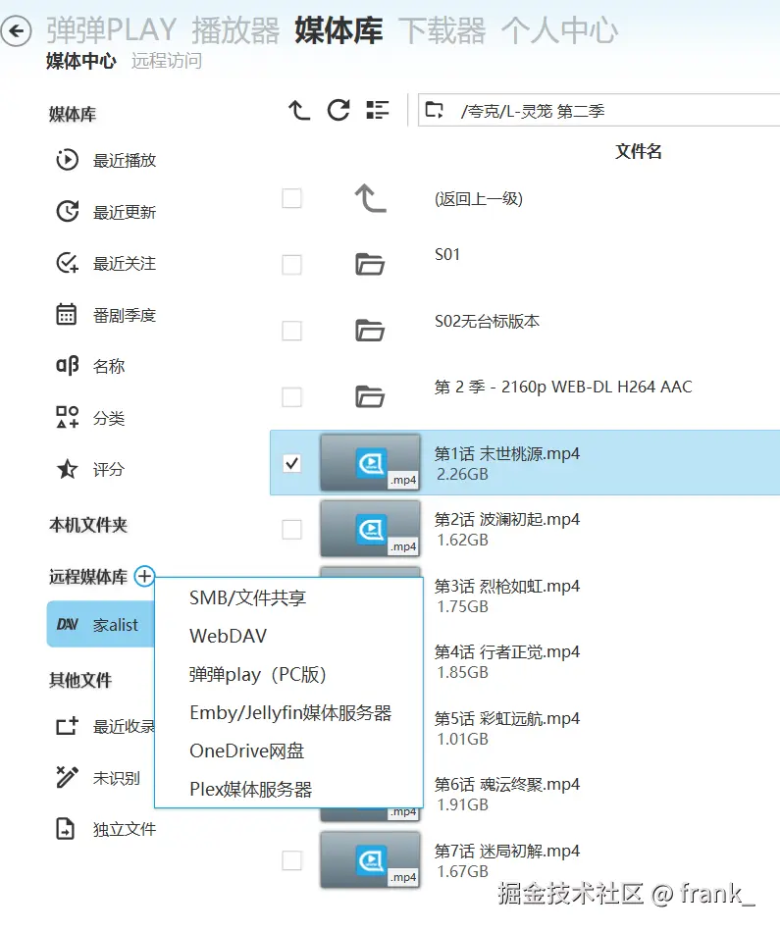Choose WebDAV from popup menu

[x=288, y=636]
